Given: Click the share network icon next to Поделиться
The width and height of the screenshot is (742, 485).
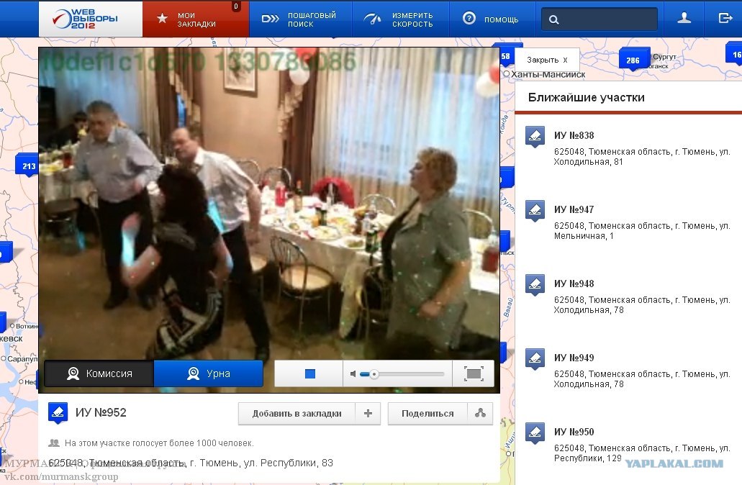Looking at the screenshot, I should point(480,414).
